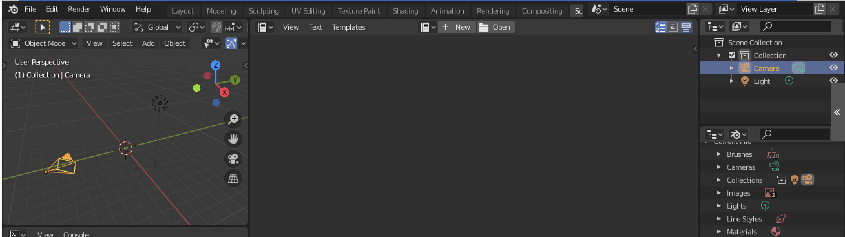Toggle line numbers display
This screenshot has width=845, height=237.
point(661,27)
